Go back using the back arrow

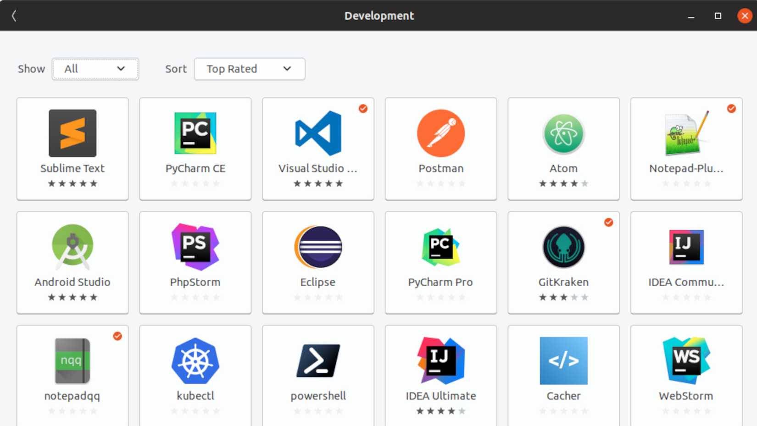pos(14,15)
